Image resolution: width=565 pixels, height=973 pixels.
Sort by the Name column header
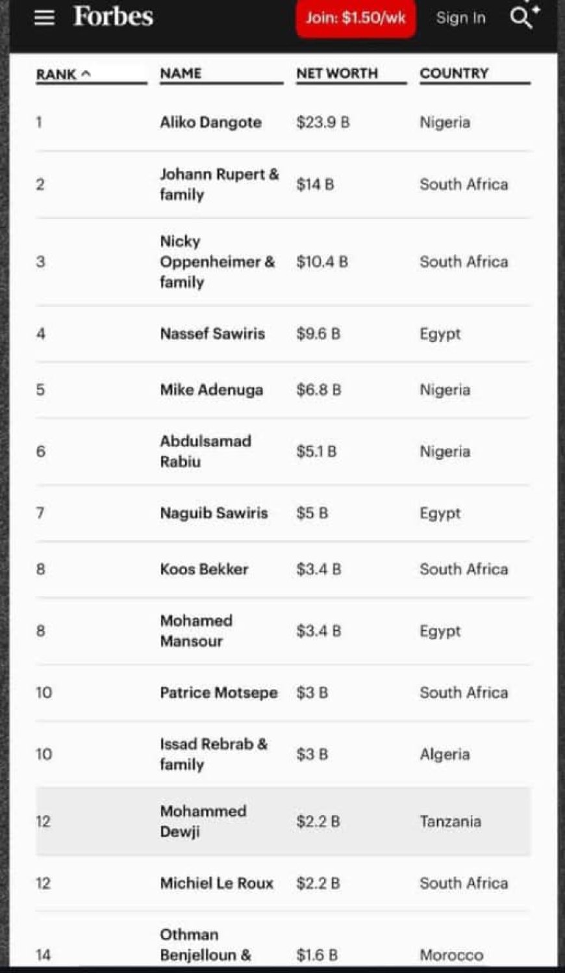(x=181, y=73)
